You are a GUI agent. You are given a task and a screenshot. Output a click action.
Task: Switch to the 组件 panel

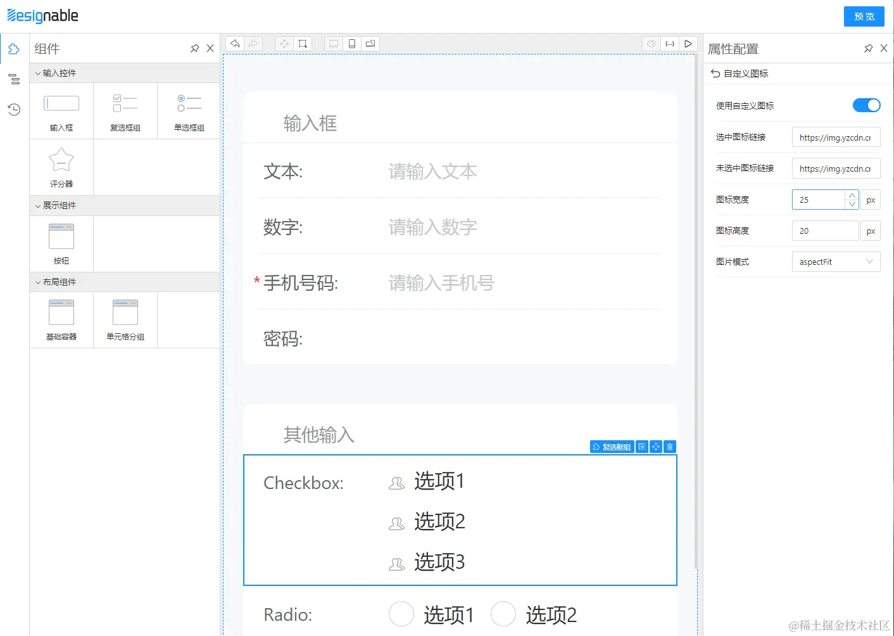tap(14, 48)
